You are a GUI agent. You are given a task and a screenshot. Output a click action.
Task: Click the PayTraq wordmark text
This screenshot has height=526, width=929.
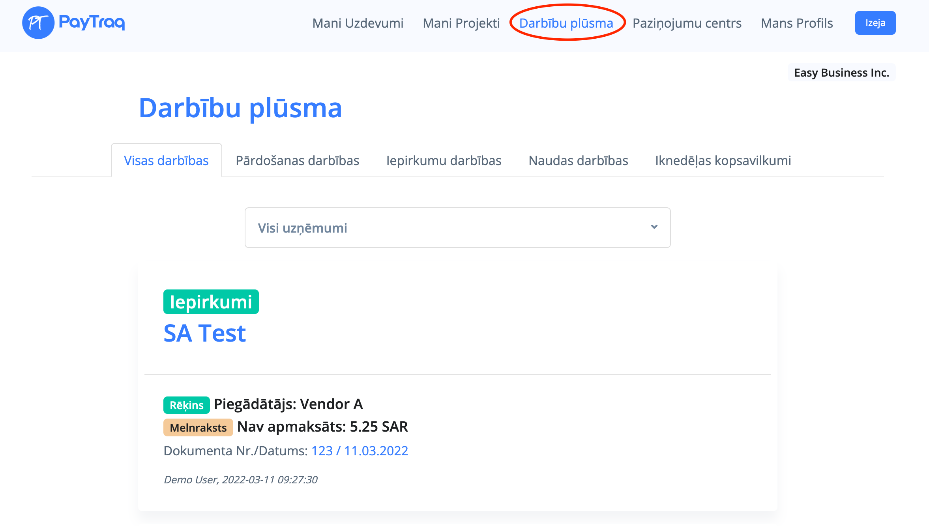click(92, 22)
